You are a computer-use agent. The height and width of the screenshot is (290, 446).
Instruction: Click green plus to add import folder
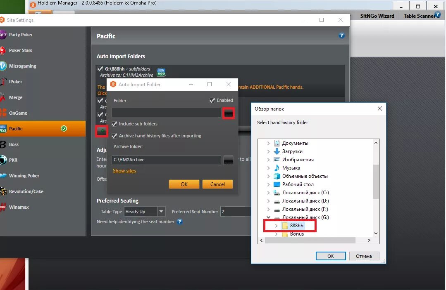point(102,131)
